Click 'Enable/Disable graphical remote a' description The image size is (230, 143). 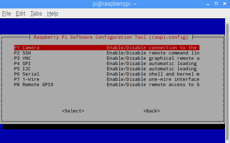(x=153, y=58)
